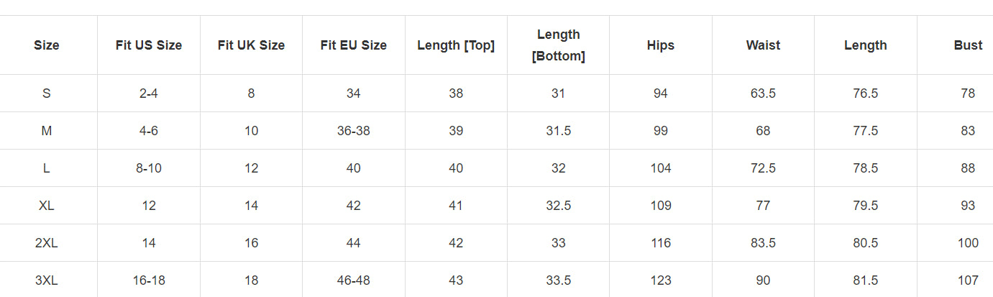
Task: Click the Bust column header
Action: [x=968, y=45]
